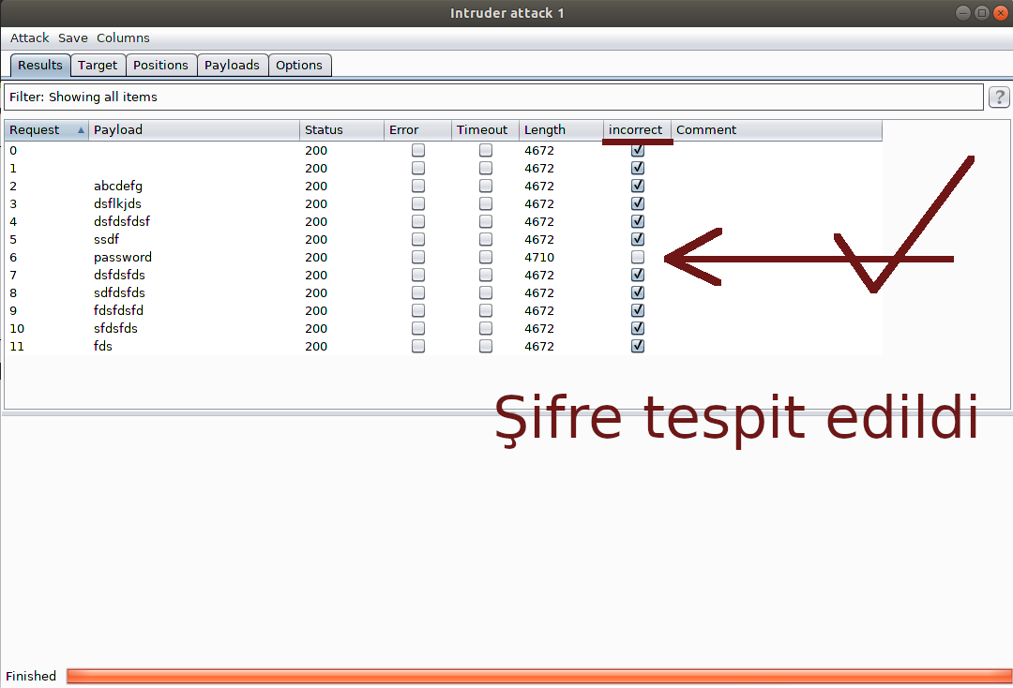Viewport: 1013px width, 688px height.
Task: Click the Filter: Showing all items bar
Action: click(x=492, y=97)
